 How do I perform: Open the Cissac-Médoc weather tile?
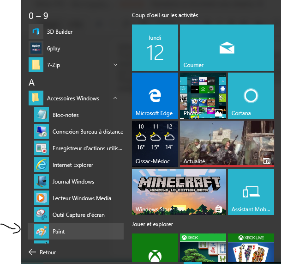pos(155,144)
